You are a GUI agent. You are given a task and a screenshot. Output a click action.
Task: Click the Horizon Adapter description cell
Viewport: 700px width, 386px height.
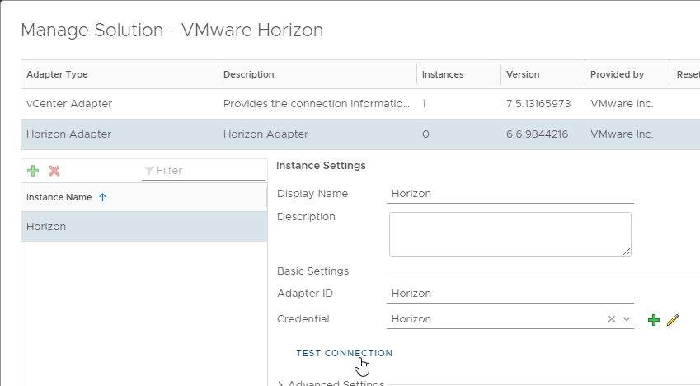click(x=265, y=134)
